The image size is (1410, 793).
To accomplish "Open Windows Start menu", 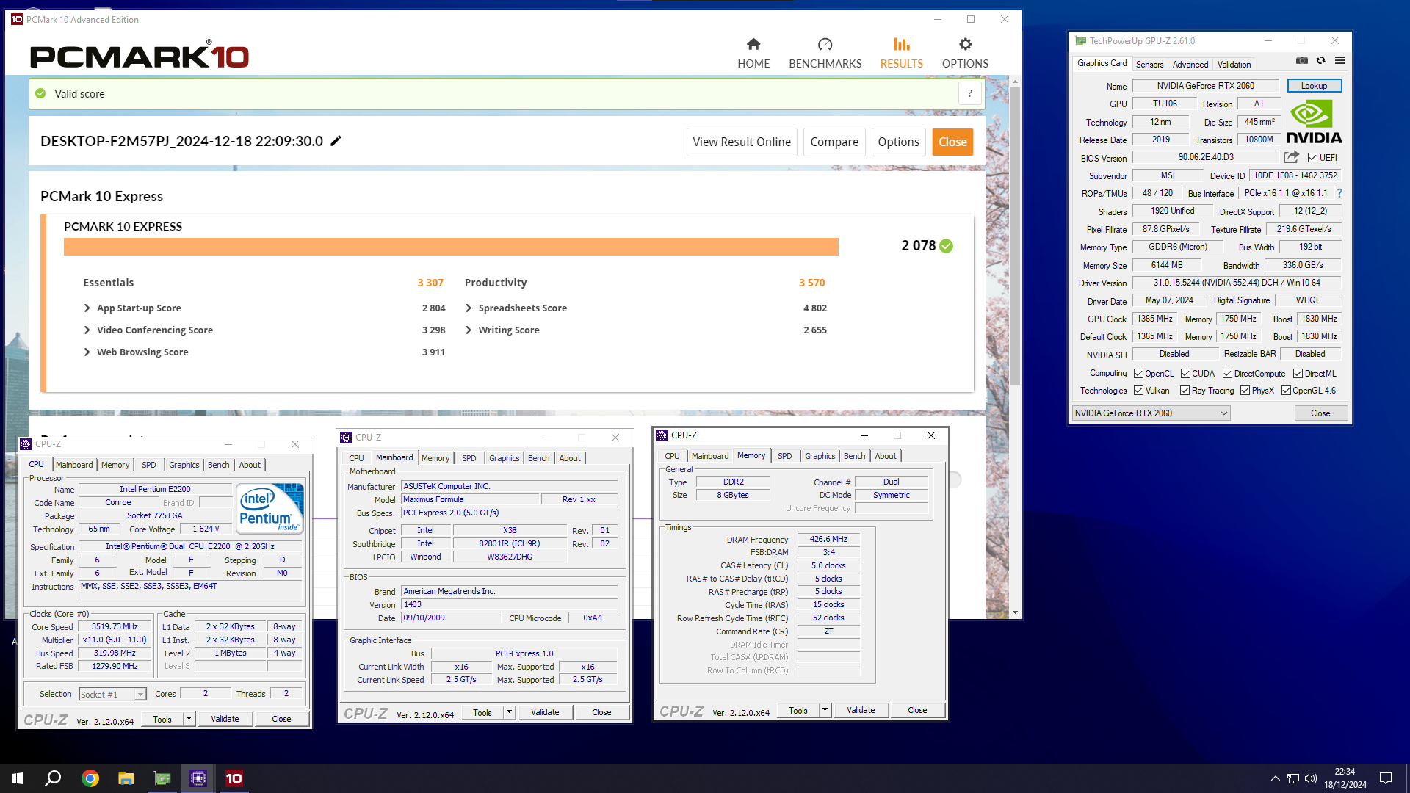I will 18,778.
